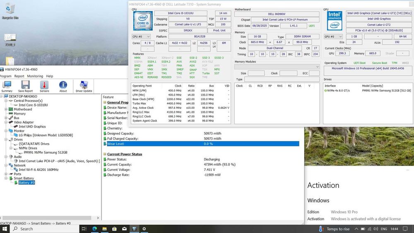Select the Memory tree item
This screenshot has width=414, height=233.
(x=20, y=114)
